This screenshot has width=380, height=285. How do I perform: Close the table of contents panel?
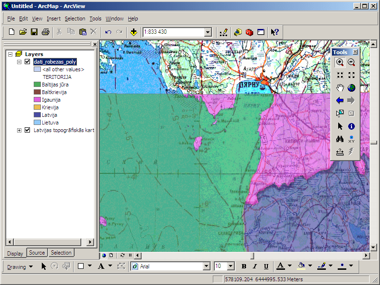[x=95, y=44]
